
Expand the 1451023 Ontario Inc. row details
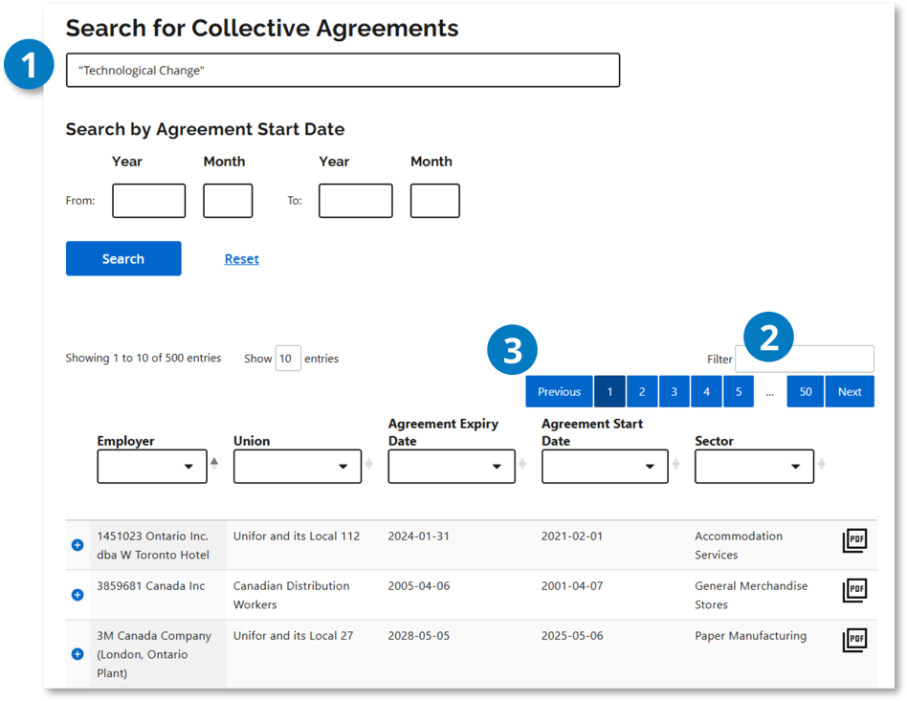pyautogui.click(x=77, y=545)
